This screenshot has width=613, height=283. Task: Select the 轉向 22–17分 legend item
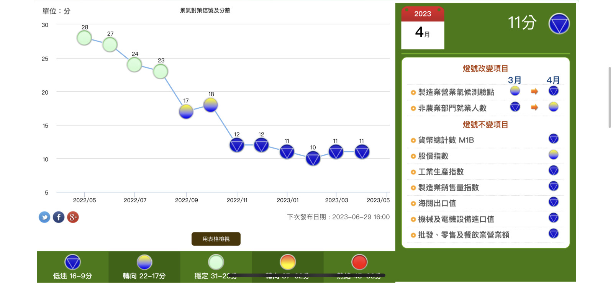pyautogui.click(x=144, y=267)
